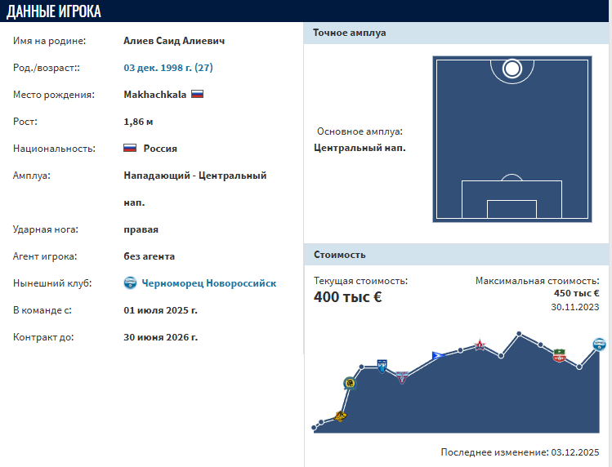Click the round green-yellow crest on chart
Image resolution: width=612 pixels, height=467 pixels.
click(x=350, y=384)
